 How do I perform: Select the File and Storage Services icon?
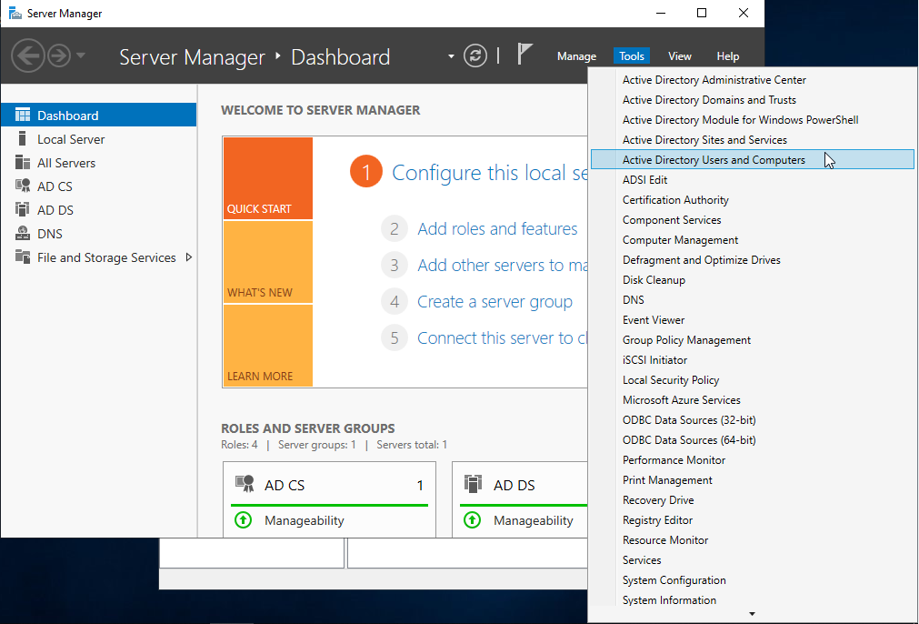coord(23,257)
